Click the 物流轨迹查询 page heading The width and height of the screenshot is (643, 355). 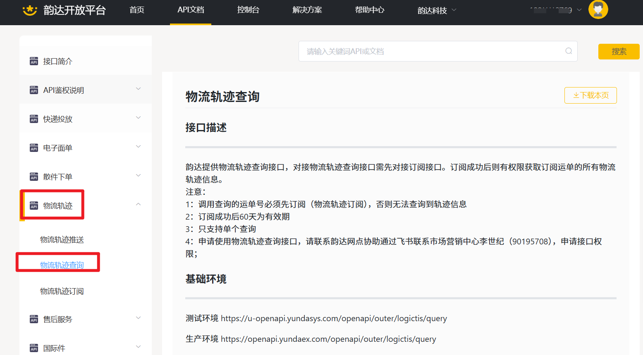tap(222, 97)
